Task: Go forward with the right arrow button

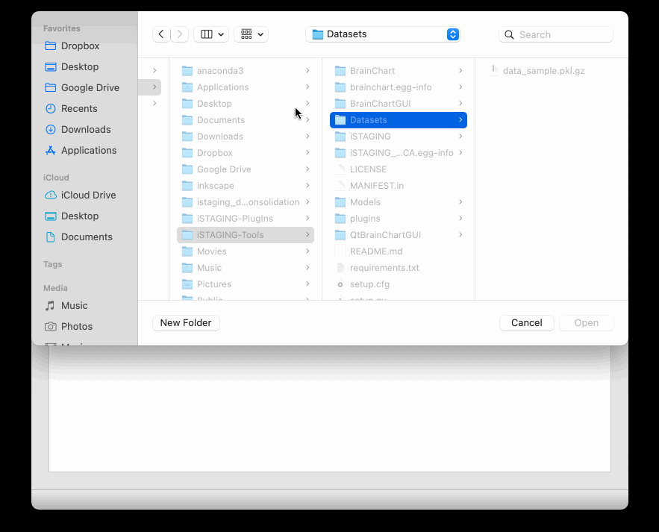Action: (x=179, y=34)
